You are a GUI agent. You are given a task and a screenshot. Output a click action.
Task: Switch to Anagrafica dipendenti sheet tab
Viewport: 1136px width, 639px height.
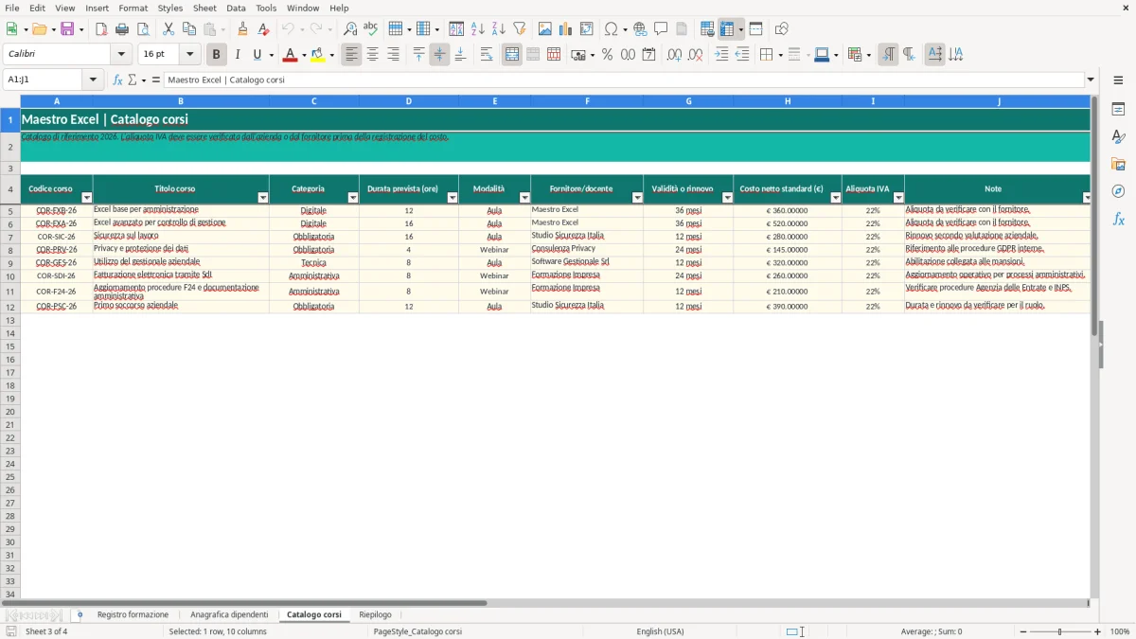click(x=229, y=615)
